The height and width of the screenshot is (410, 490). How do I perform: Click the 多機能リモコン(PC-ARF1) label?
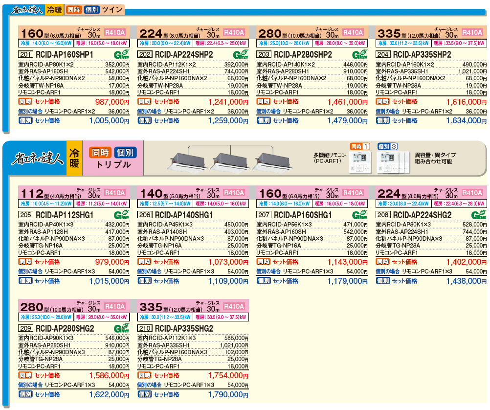330,158
